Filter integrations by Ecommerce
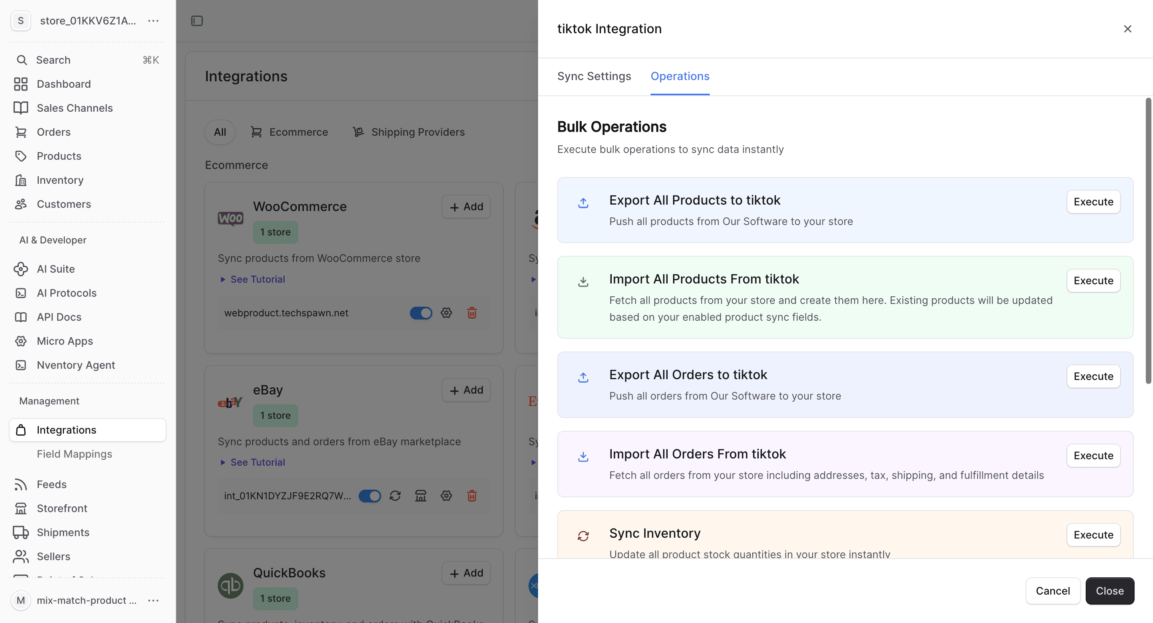This screenshot has height=623, width=1153. point(289,132)
